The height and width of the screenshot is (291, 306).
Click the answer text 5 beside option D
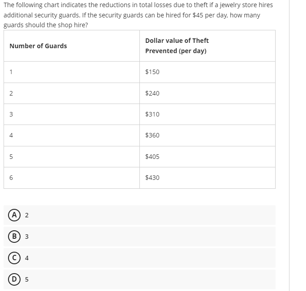coord(27,279)
